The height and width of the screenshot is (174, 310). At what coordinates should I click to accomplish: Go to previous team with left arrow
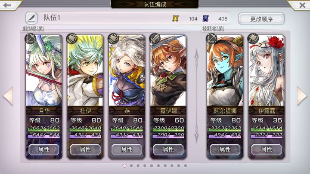coord(8,96)
